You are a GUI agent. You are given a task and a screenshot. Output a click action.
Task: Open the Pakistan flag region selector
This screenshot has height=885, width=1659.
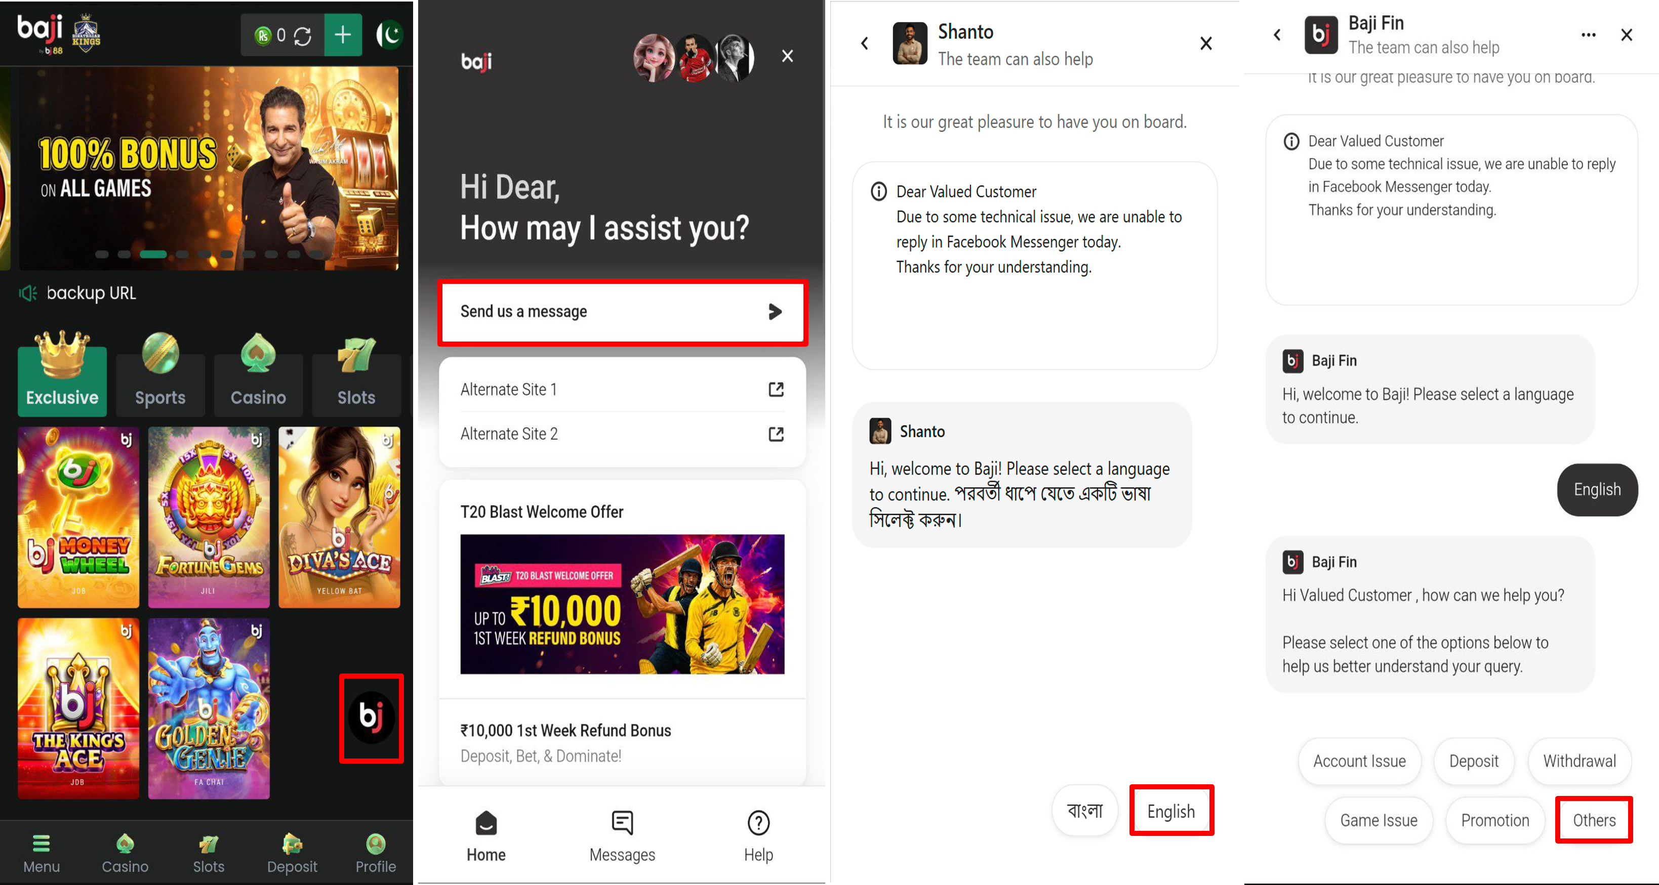pos(390,35)
